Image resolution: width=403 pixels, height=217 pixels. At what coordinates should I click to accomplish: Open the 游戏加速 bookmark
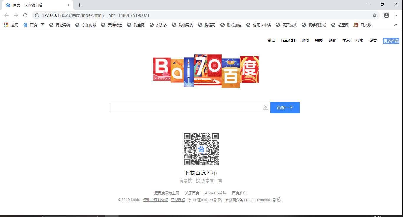click(x=231, y=25)
